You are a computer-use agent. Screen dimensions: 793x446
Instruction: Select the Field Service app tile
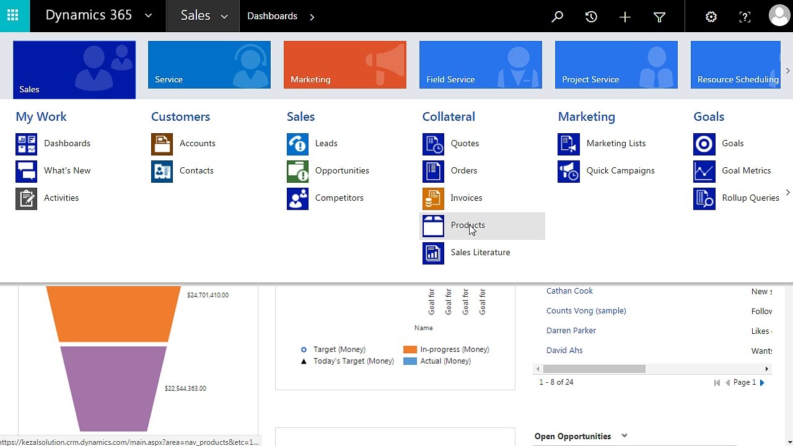tap(481, 64)
